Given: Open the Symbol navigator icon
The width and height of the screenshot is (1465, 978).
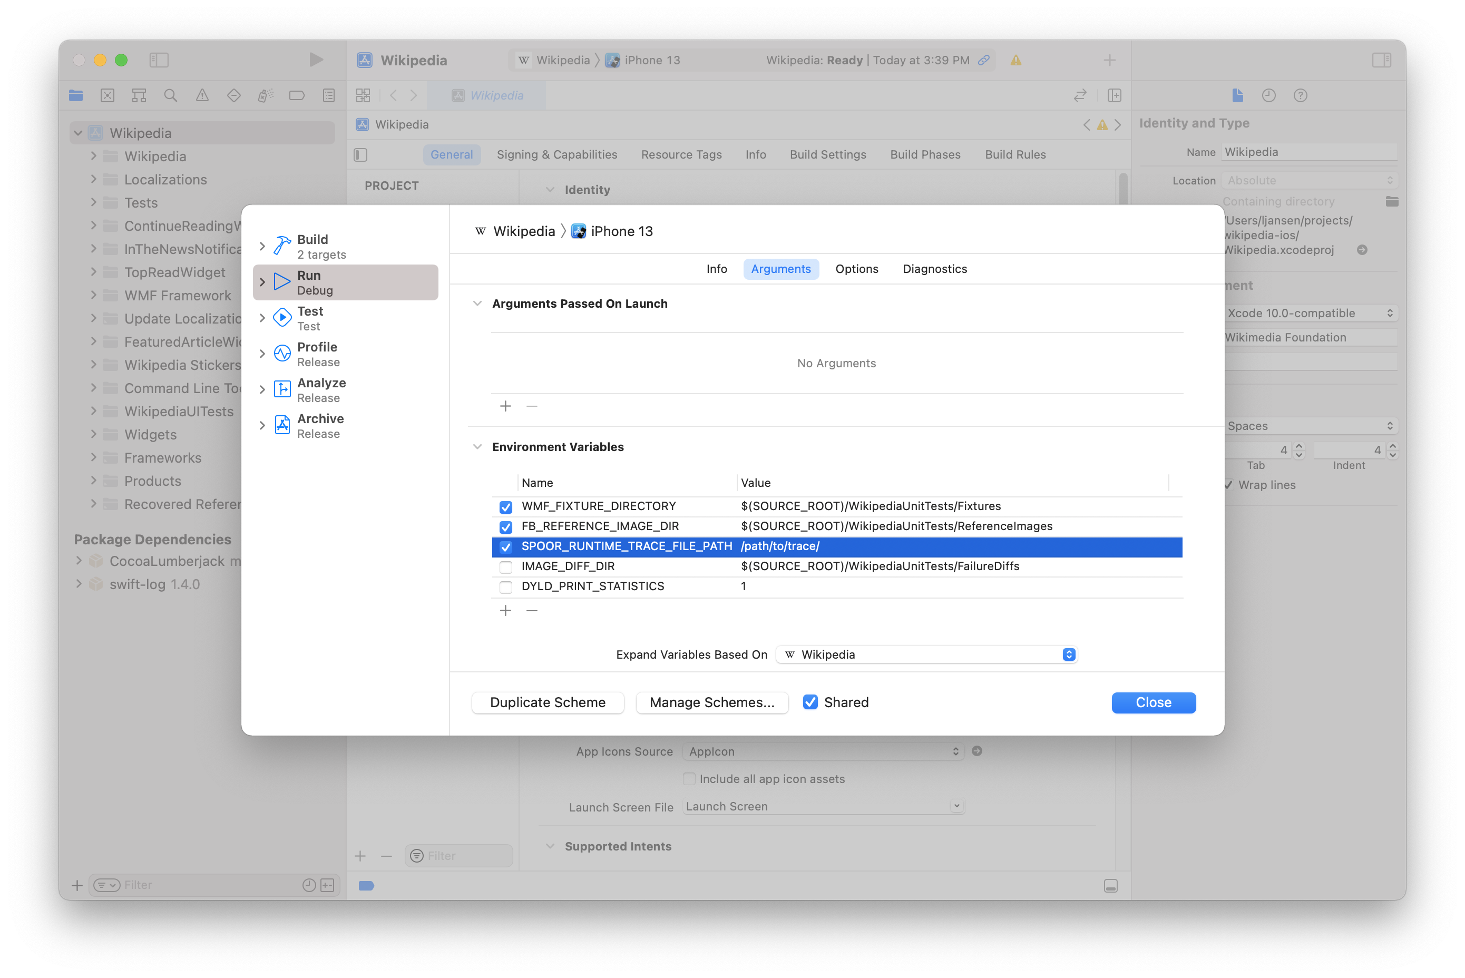Looking at the screenshot, I should [139, 95].
